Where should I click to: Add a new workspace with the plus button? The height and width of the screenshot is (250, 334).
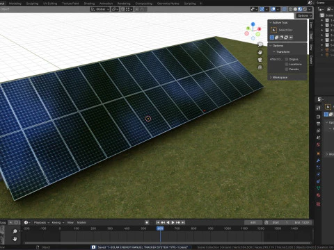tap(201, 3)
